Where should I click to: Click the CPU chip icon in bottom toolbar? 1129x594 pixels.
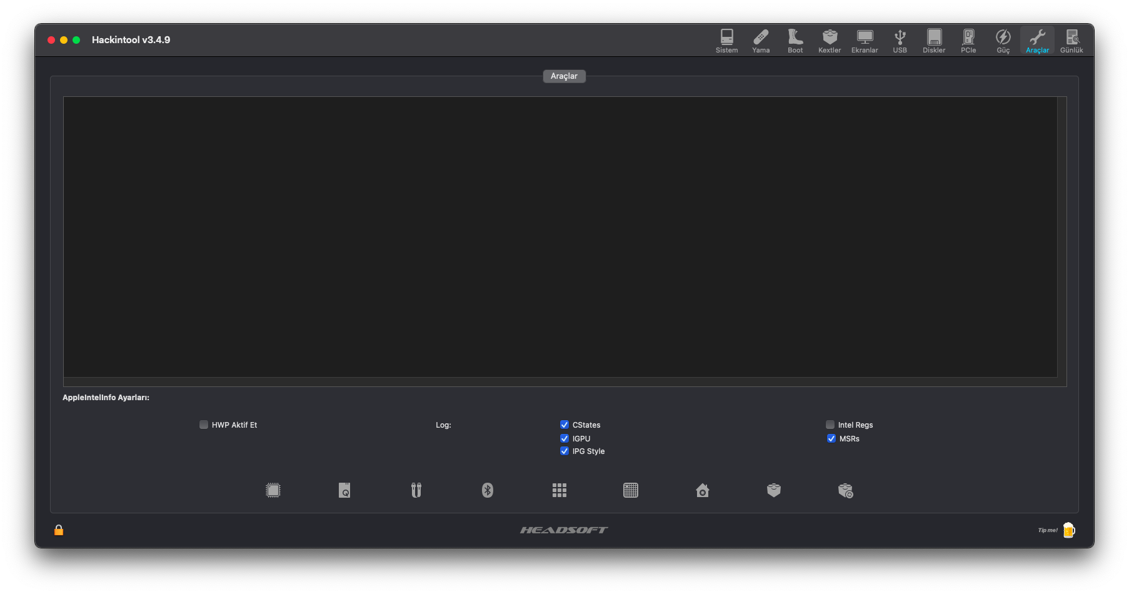273,490
